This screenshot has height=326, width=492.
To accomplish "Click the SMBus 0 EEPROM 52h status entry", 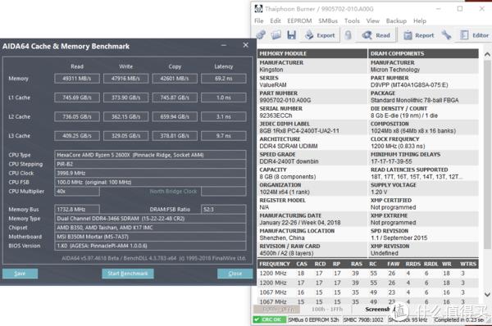I will click(x=313, y=319).
